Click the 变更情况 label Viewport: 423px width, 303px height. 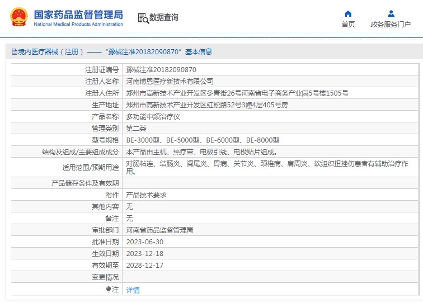[105, 277]
